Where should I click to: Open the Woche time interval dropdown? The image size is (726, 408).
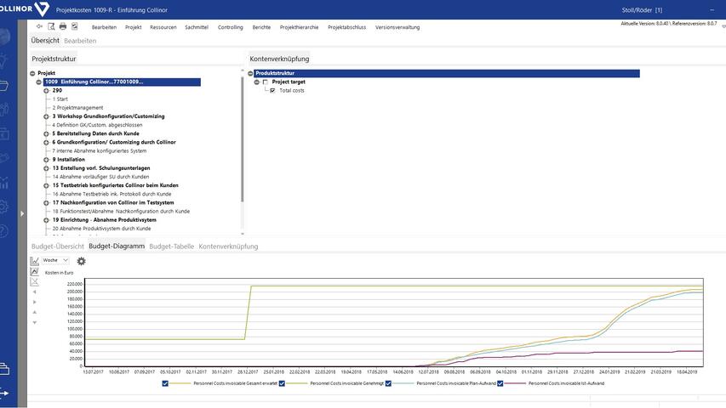point(55,260)
